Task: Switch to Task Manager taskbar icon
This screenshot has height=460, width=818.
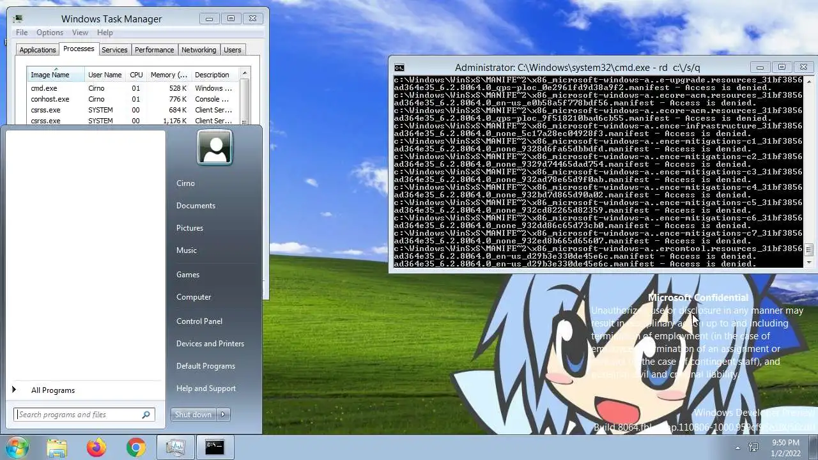Action: tap(175, 447)
